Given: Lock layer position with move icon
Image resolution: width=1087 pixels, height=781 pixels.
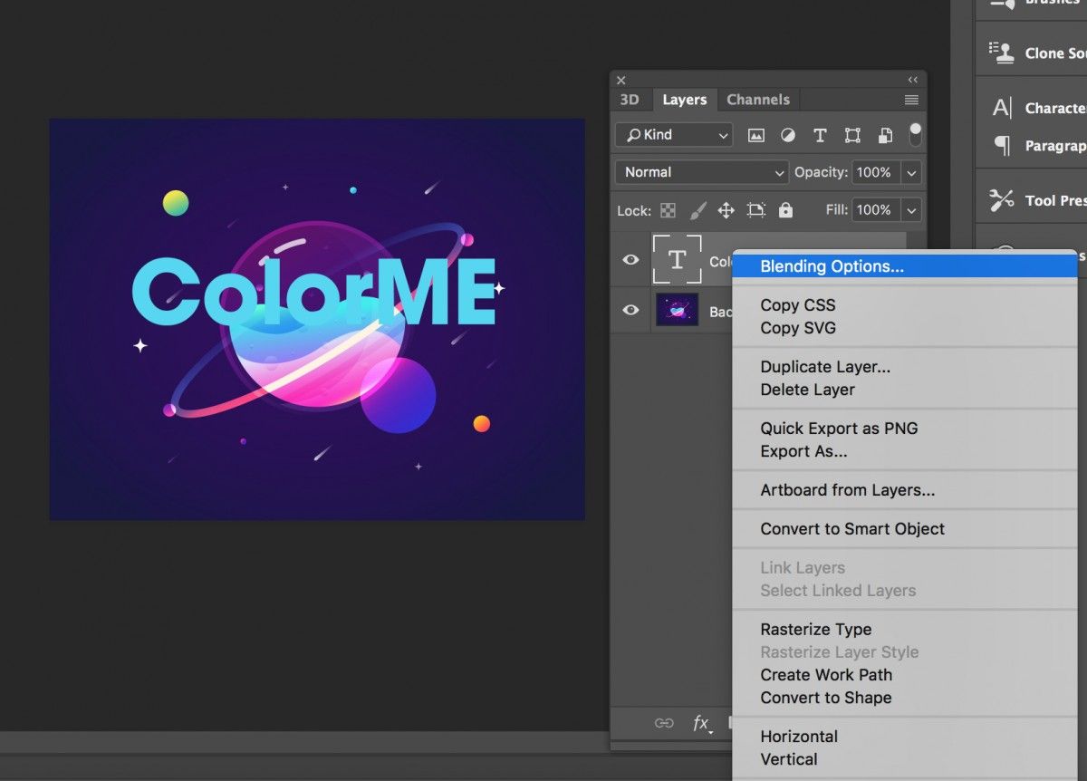Looking at the screenshot, I should tap(726, 210).
